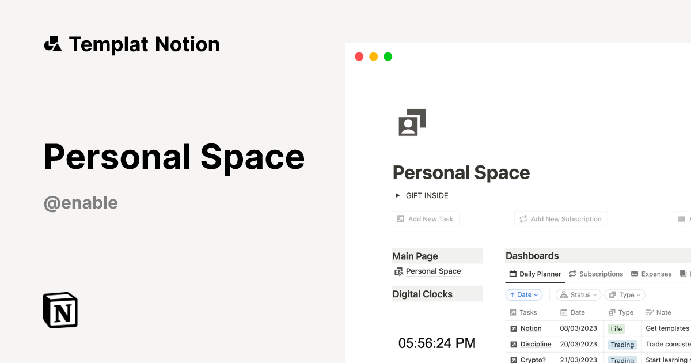The height and width of the screenshot is (363, 691).
Task: Click the Add New Task button
Action: [x=426, y=219]
